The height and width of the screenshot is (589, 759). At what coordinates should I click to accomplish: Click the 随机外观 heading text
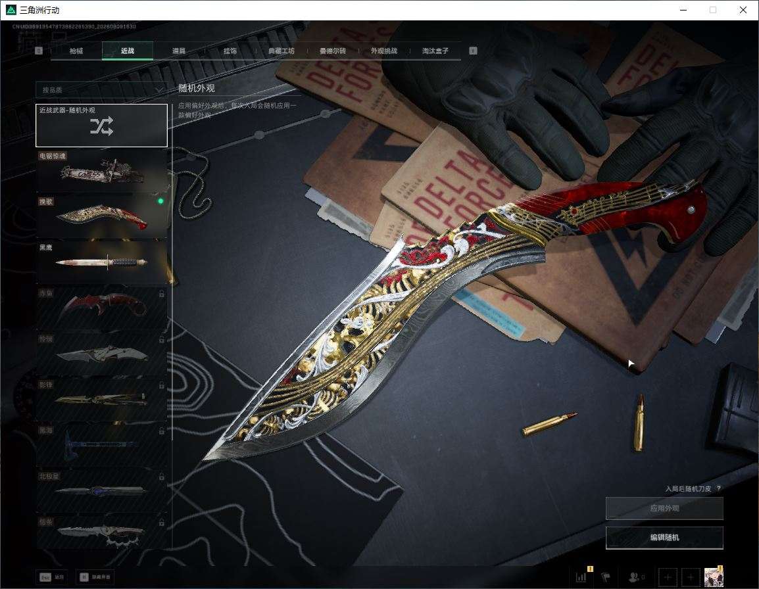(x=197, y=88)
